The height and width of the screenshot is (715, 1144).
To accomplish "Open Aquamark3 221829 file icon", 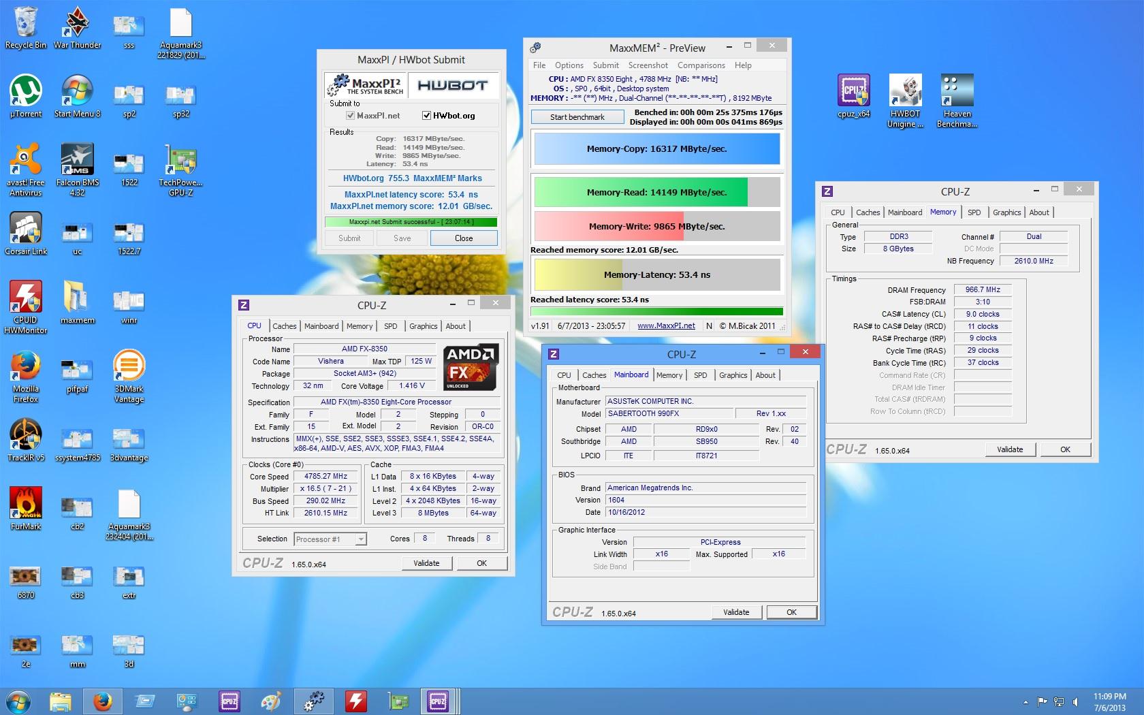I will 180,33.
